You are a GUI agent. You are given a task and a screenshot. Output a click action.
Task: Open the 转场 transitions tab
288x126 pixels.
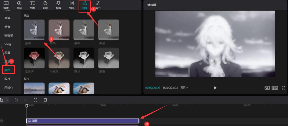coord(72,5)
